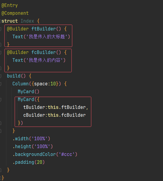The width and height of the screenshot is (163, 181).
Task: Collapse the fcBuilder function fold marker
Action: tap(1, 52)
